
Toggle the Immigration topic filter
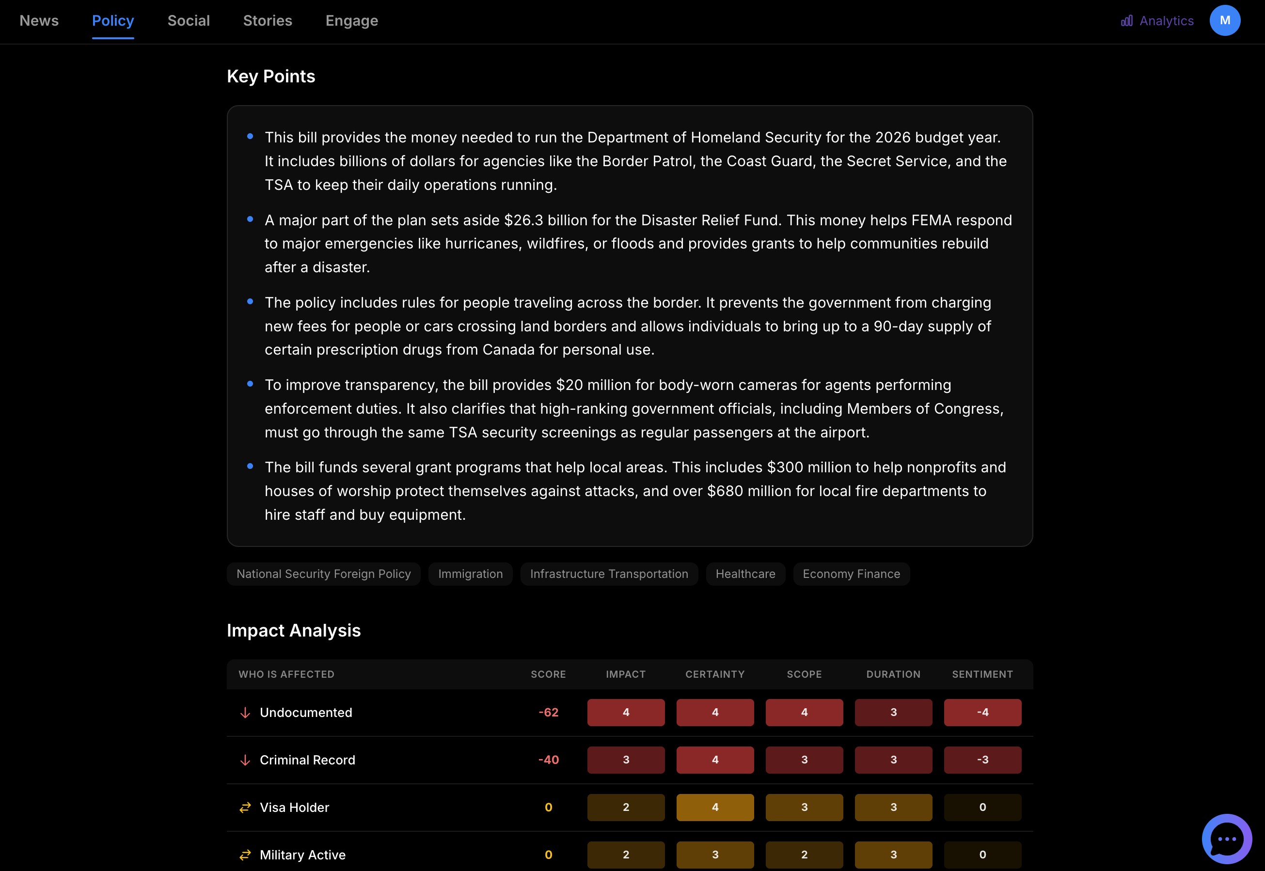pyautogui.click(x=470, y=574)
